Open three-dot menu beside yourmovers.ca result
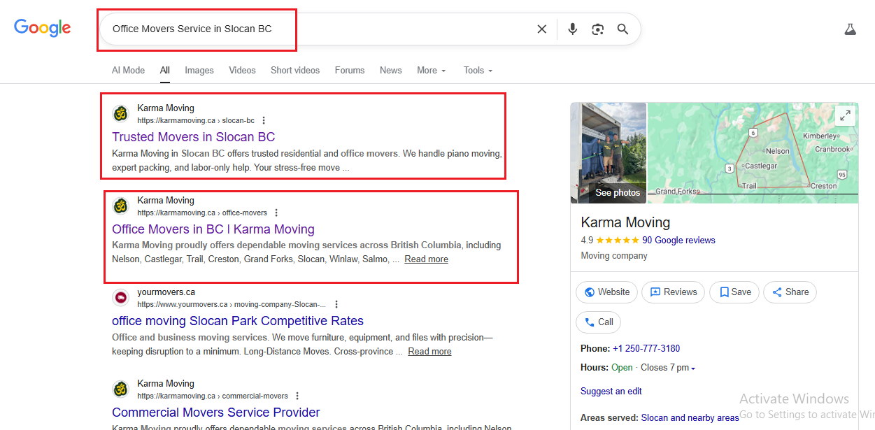The width and height of the screenshot is (875, 430). [336, 304]
